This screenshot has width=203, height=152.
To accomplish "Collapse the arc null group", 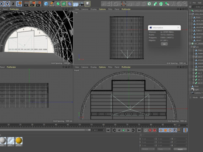I will coord(192,47).
